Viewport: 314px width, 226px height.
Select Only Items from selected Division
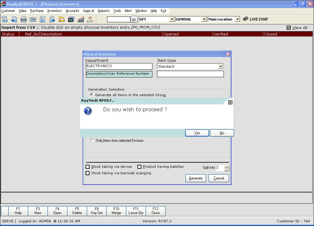point(92,140)
